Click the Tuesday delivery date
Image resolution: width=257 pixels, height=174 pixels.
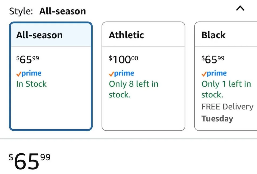pyautogui.click(x=217, y=119)
